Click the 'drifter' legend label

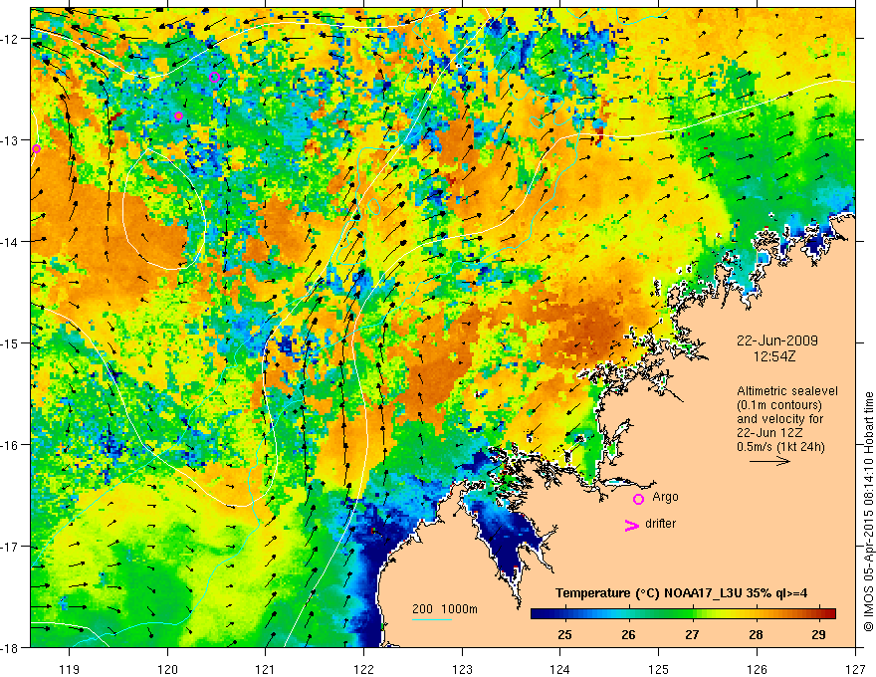(x=660, y=524)
